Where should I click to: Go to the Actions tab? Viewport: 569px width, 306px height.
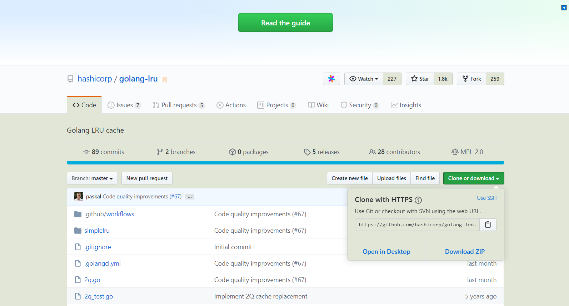point(231,105)
